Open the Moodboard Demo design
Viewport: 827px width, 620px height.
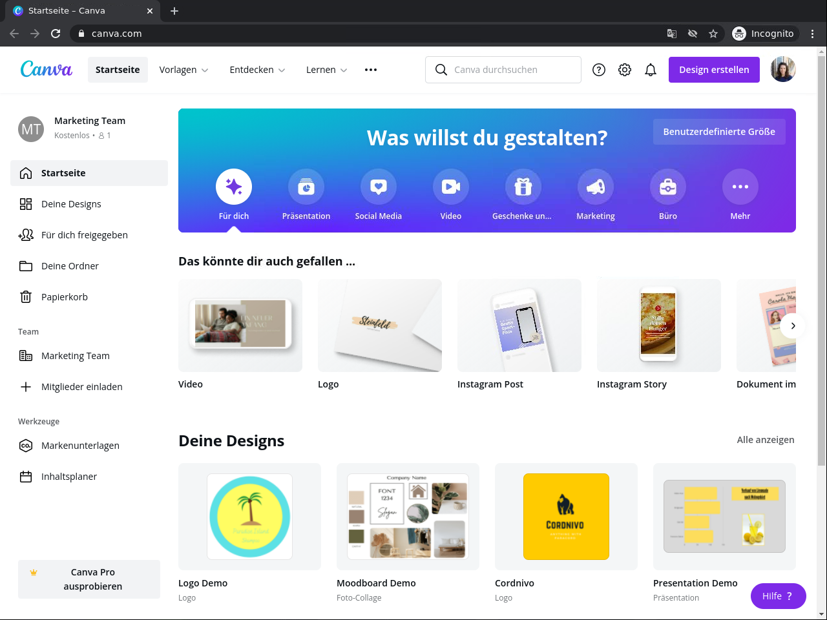coord(408,517)
